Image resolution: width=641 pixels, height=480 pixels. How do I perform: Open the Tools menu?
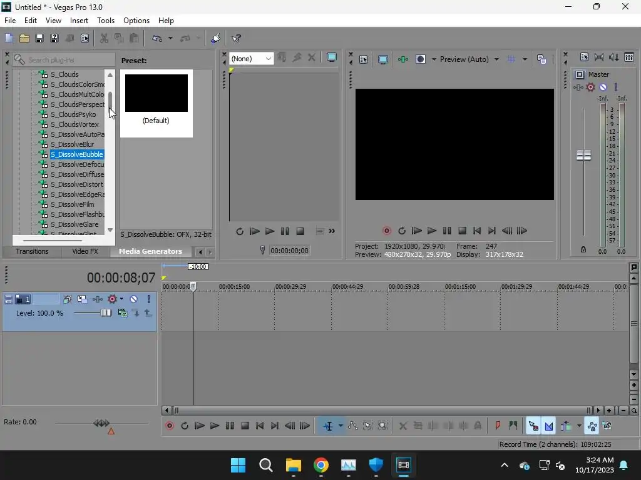(x=105, y=21)
